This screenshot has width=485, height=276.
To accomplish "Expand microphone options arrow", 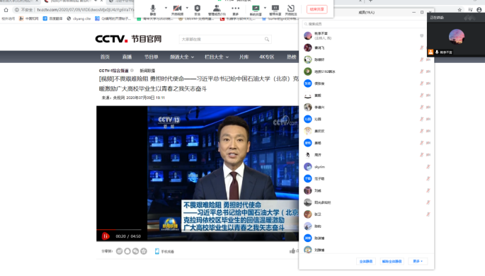I will (166, 8).
